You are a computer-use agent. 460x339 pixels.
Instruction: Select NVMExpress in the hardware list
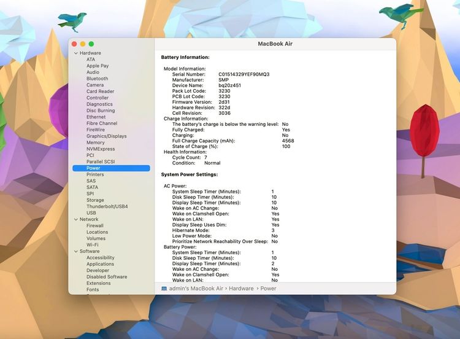(101, 149)
